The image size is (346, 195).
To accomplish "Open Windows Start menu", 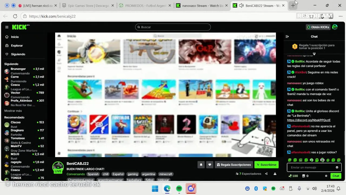I will click(155, 188).
